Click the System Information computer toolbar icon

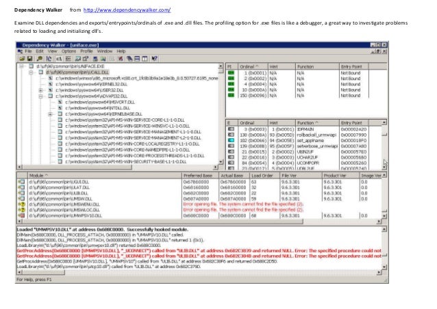95,59
